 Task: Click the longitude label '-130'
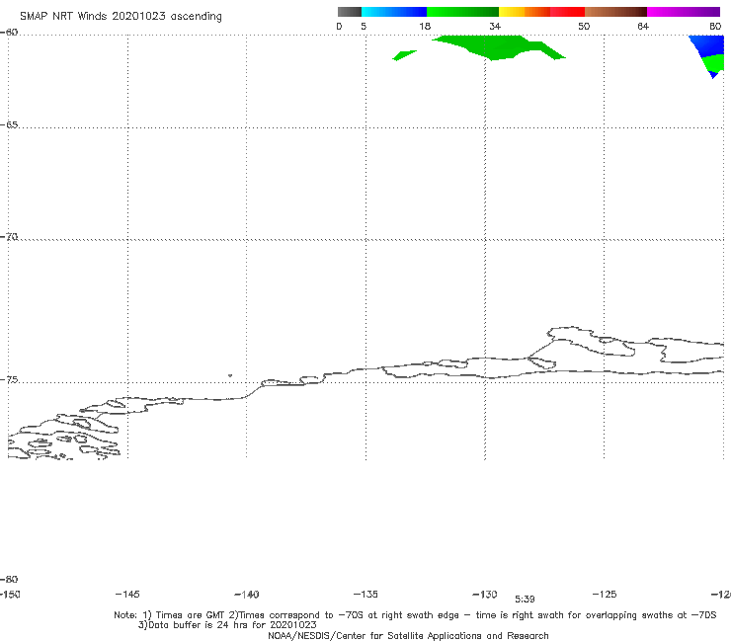[485, 595]
